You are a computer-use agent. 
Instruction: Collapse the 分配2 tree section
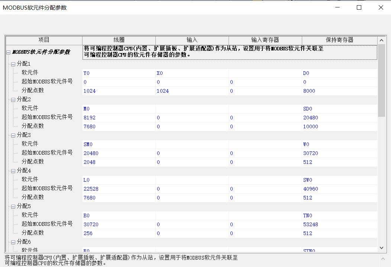tap(12, 99)
